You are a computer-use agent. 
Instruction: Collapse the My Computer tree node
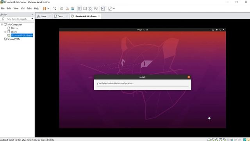[2, 24]
